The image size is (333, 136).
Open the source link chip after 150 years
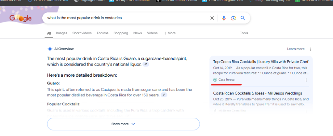pyautogui.click(x=164, y=95)
